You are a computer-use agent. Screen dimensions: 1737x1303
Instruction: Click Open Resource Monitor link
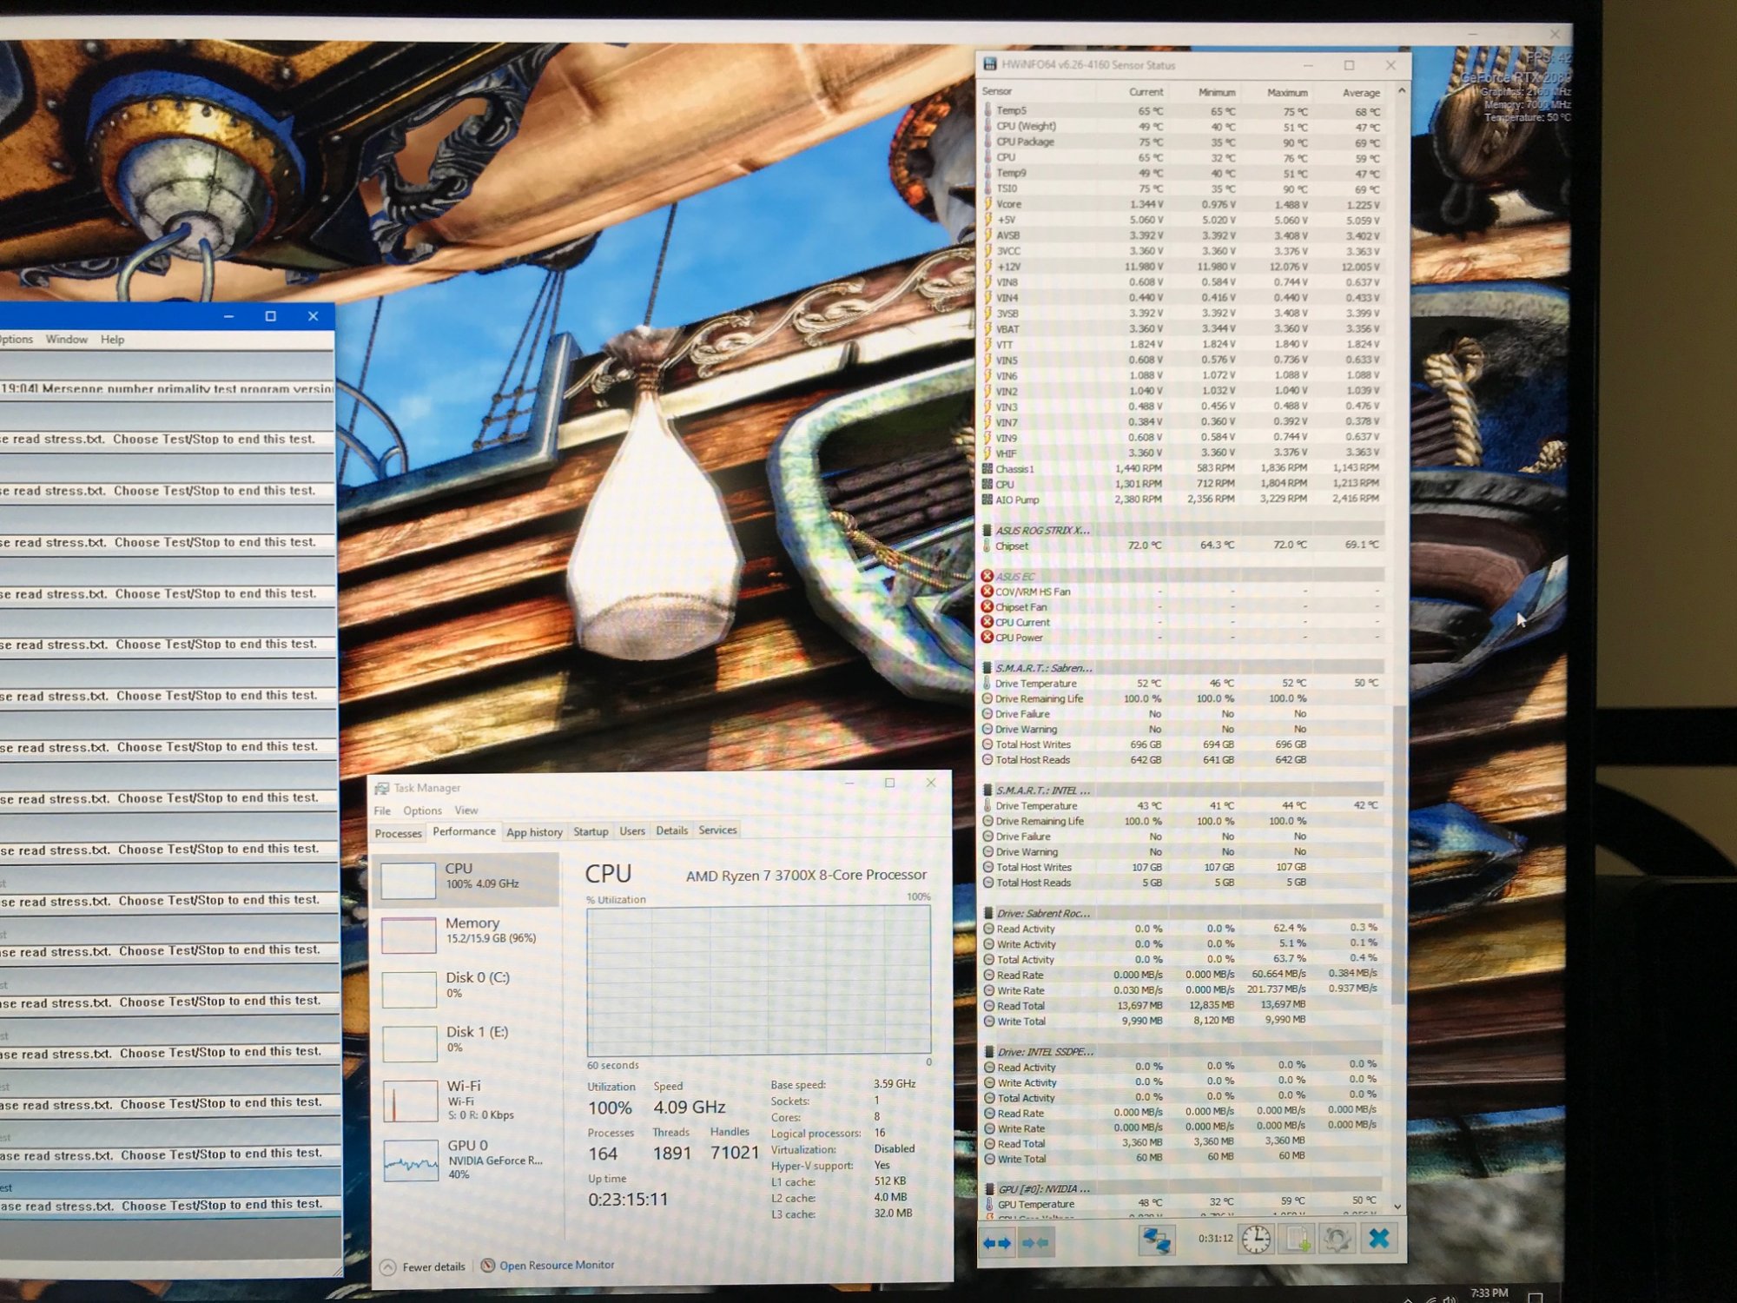point(556,1266)
